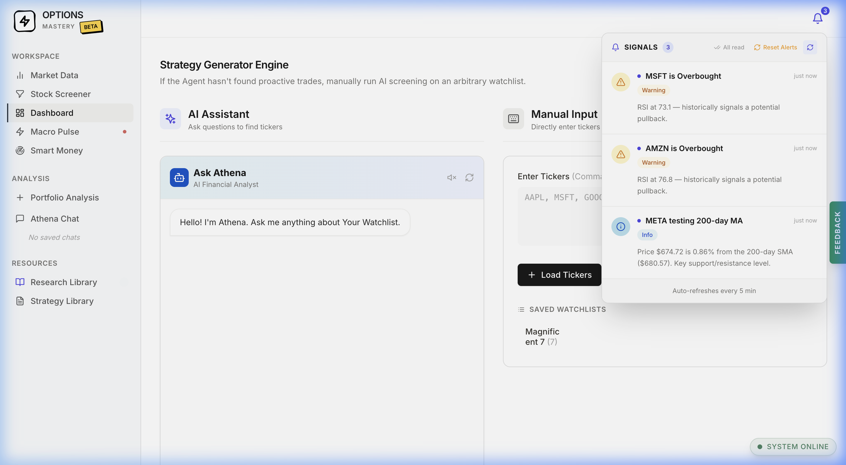Click the 'RSI at 76.8' signal description

(x=709, y=185)
